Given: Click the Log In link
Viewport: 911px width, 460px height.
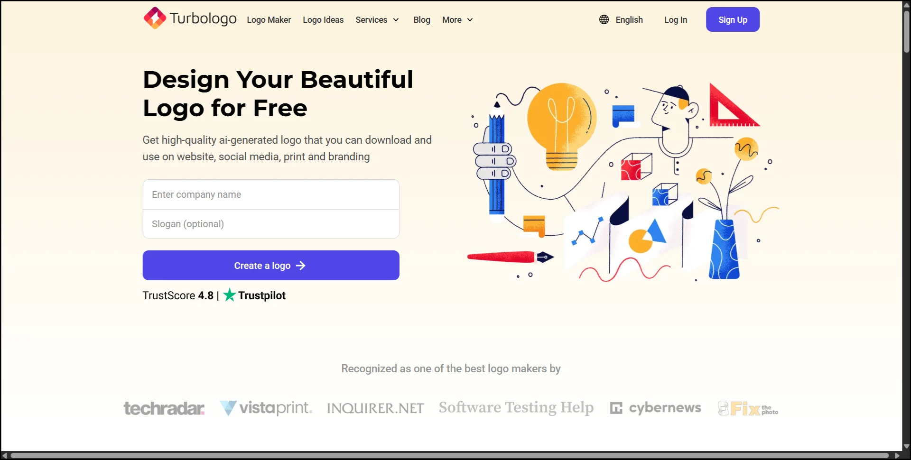Looking at the screenshot, I should pyautogui.click(x=676, y=20).
